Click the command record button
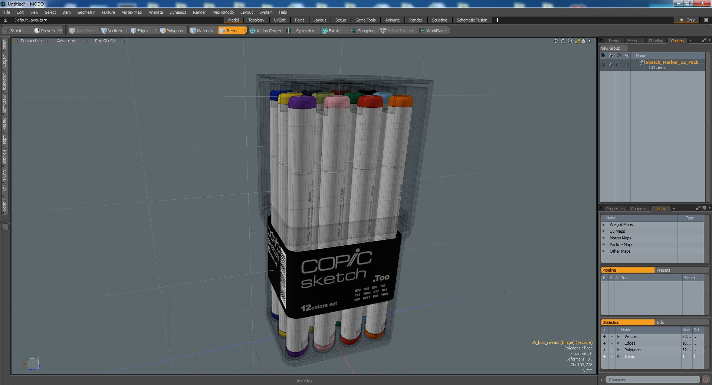 click(705, 380)
